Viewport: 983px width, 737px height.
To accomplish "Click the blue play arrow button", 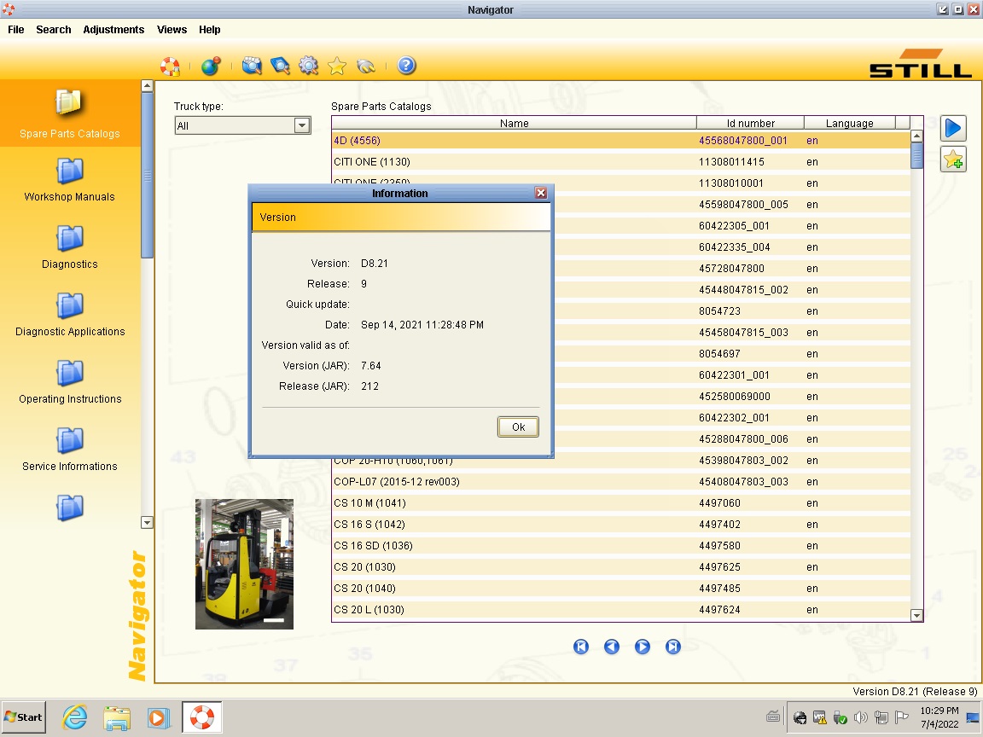I will 953,128.
